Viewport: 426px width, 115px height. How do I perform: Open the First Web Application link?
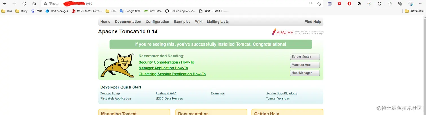pyautogui.click(x=116, y=98)
